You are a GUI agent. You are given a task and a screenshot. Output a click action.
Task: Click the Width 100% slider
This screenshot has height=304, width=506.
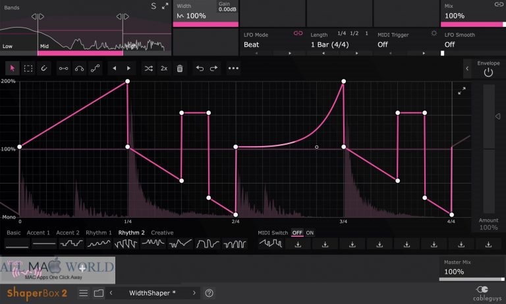tap(206, 24)
